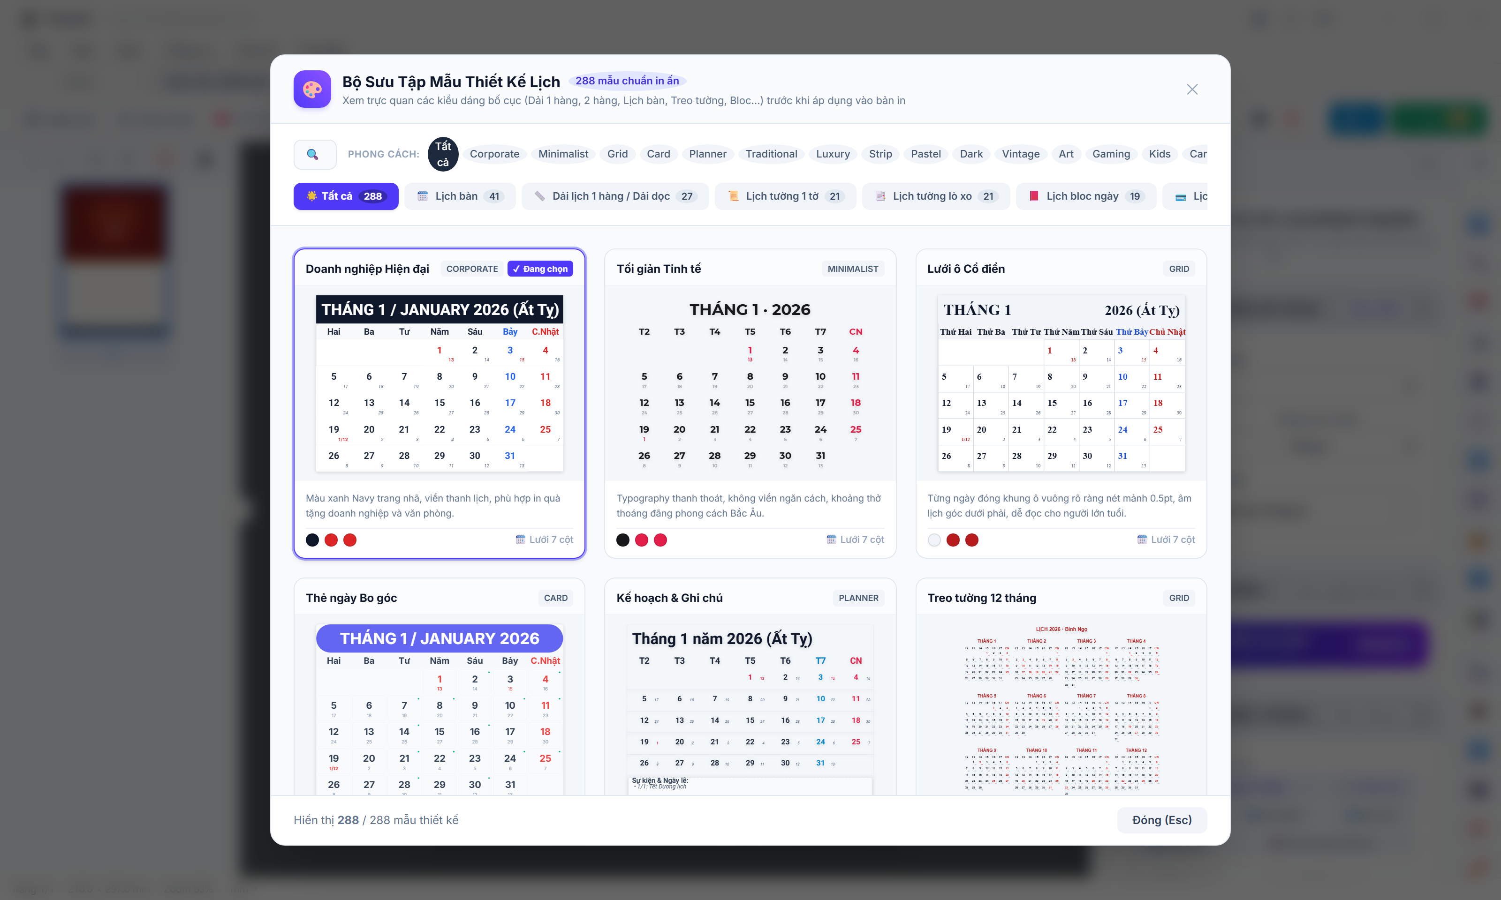
Task: Select the 'Tối giản Tinh tế' calendar preview
Action: tap(750, 383)
